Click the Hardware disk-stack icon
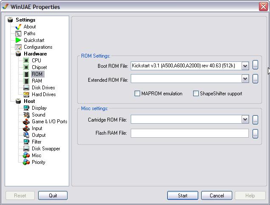The width and height of the screenshot is (270, 205). pos(18,54)
